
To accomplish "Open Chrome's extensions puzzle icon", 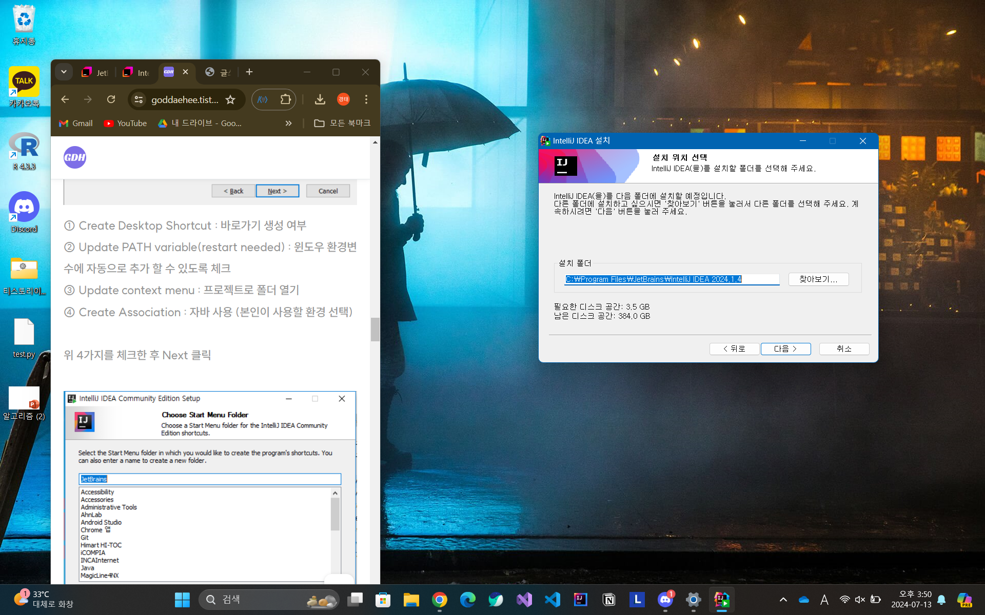I will (x=286, y=99).
